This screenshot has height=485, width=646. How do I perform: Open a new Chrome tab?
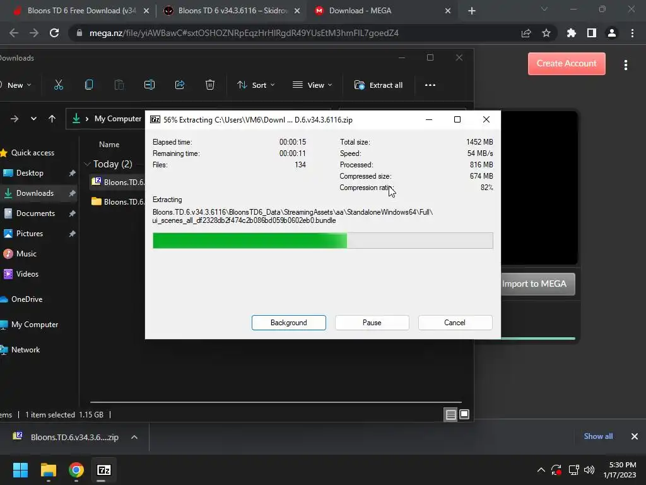point(472,11)
